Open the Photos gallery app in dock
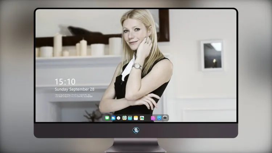Screen dimensions: 272x153 (142, 118)
